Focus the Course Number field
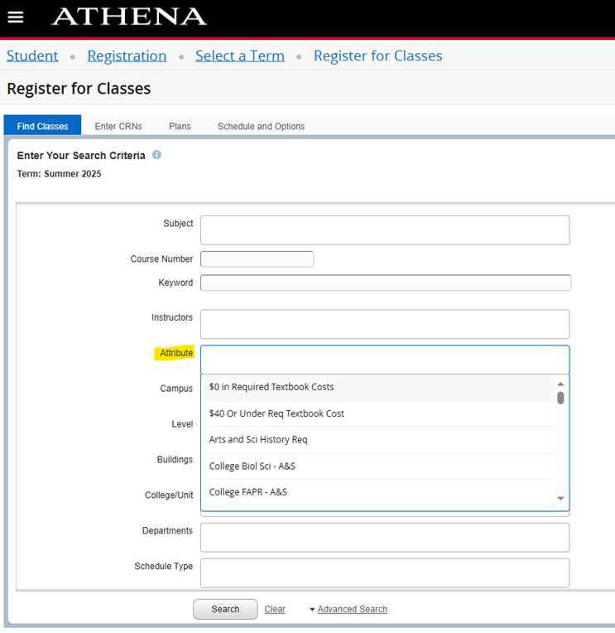 pyautogui.click(x=257, y=259)
